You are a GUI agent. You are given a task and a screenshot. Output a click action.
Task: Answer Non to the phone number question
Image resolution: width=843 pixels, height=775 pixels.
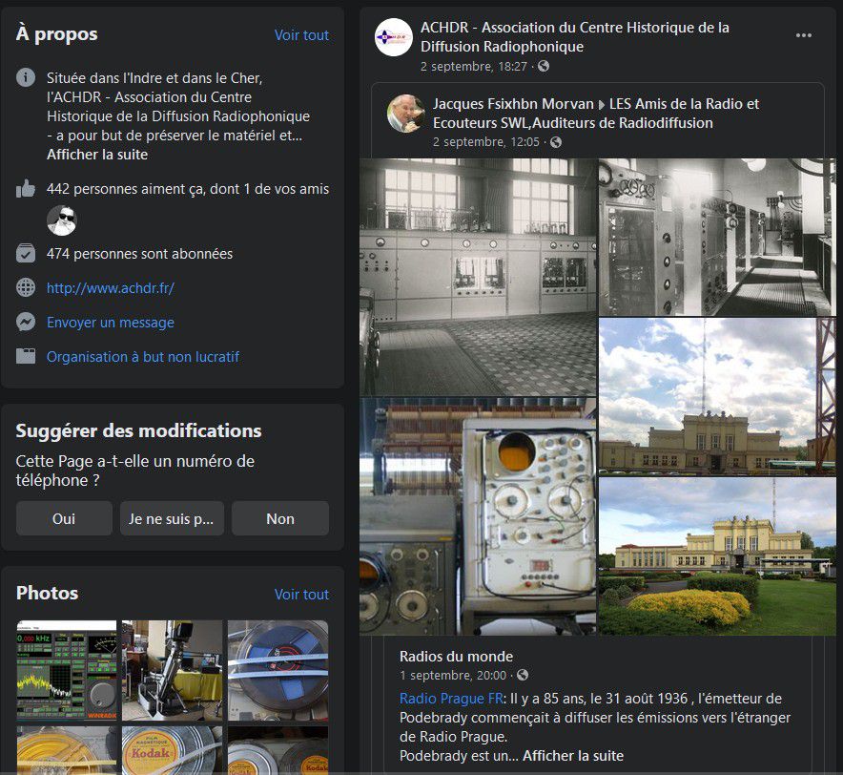[280, 518]
